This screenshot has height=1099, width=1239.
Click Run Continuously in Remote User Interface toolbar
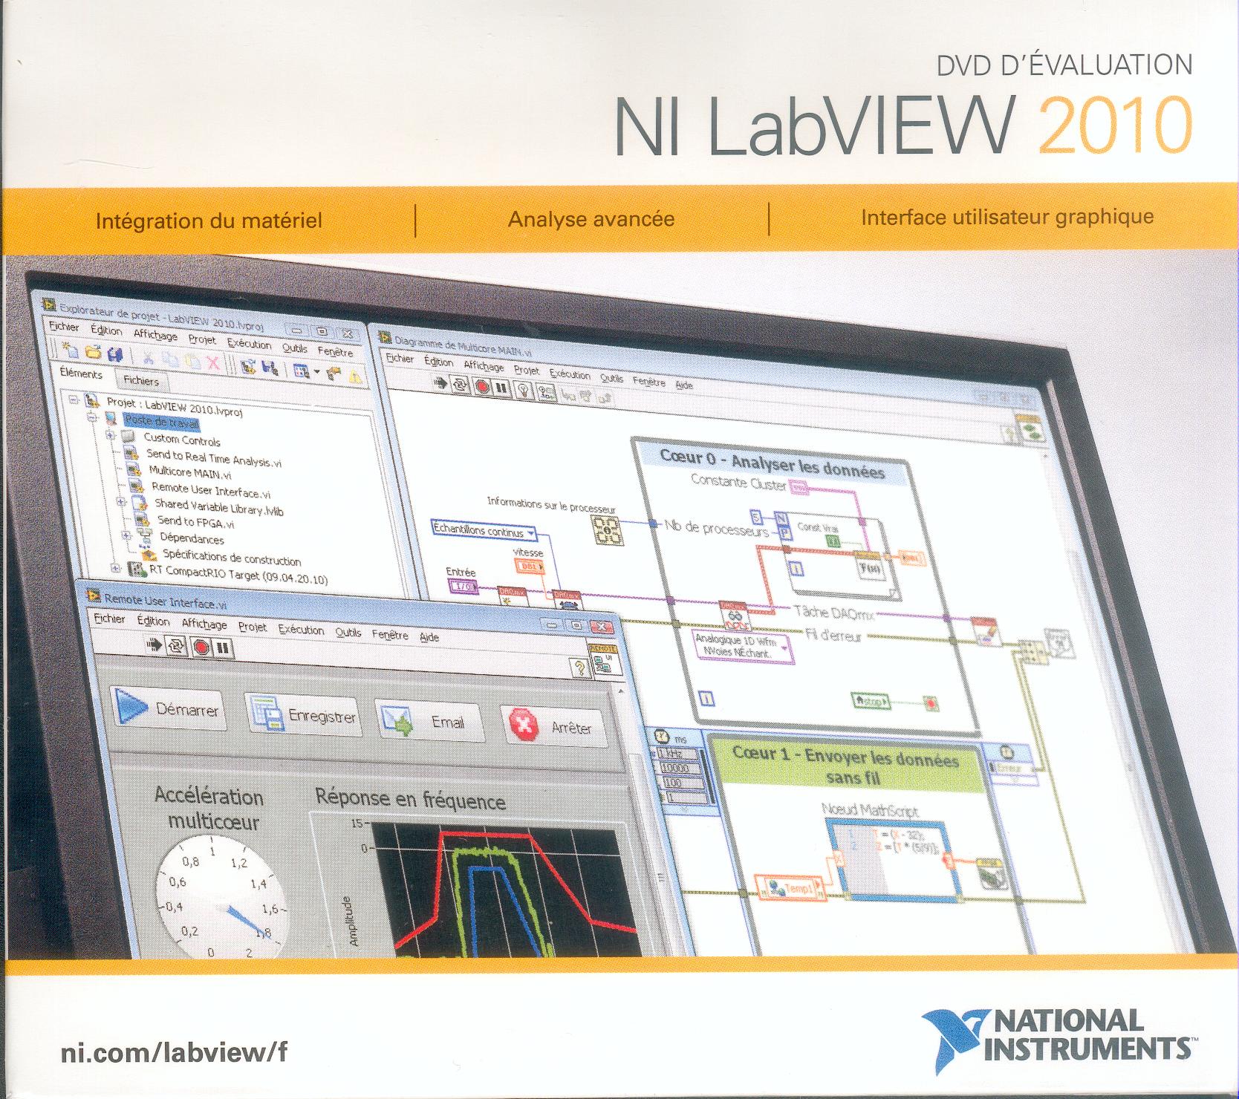tap(177, 647)
